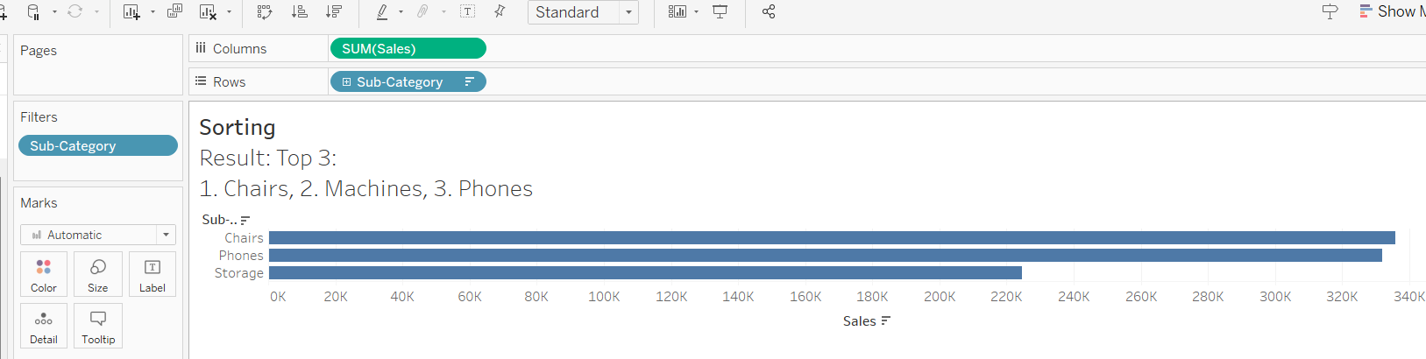
Task: Click the Sub-Category filter pill
Action: coord(97,146)
